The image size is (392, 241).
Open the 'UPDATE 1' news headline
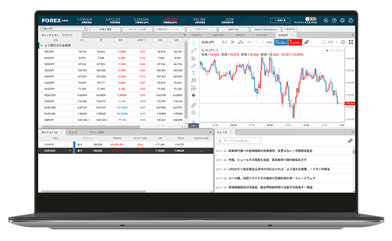[279, 169]
